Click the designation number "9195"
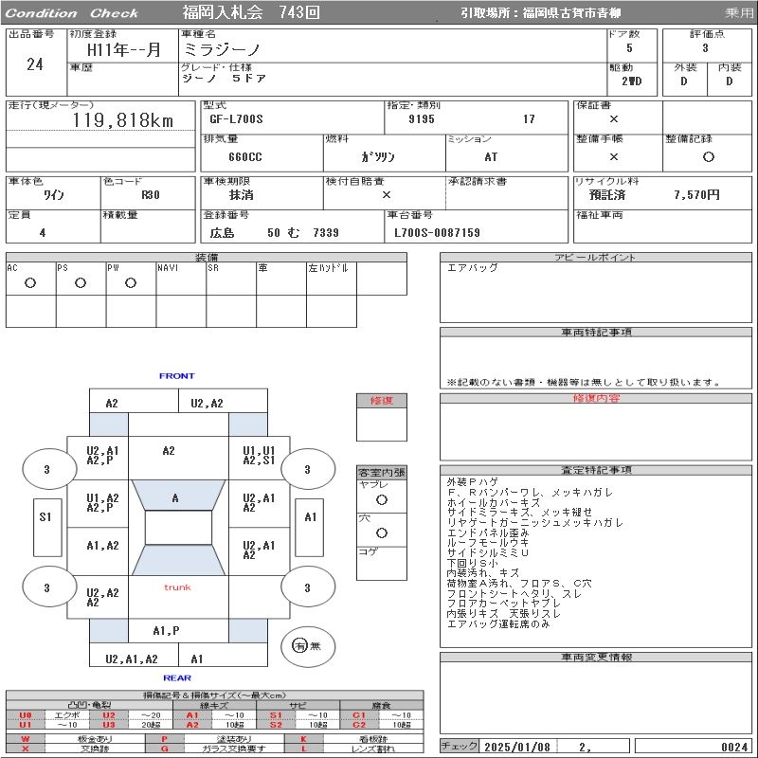758x758 pixels. (422, 119)
